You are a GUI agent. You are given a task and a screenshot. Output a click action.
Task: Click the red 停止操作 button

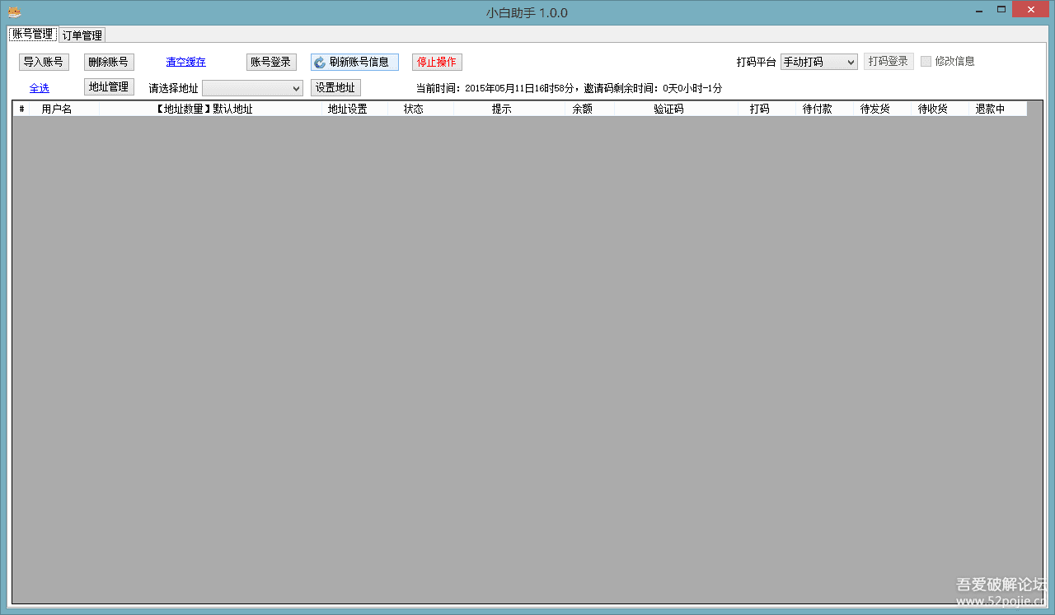pos(437,62)
